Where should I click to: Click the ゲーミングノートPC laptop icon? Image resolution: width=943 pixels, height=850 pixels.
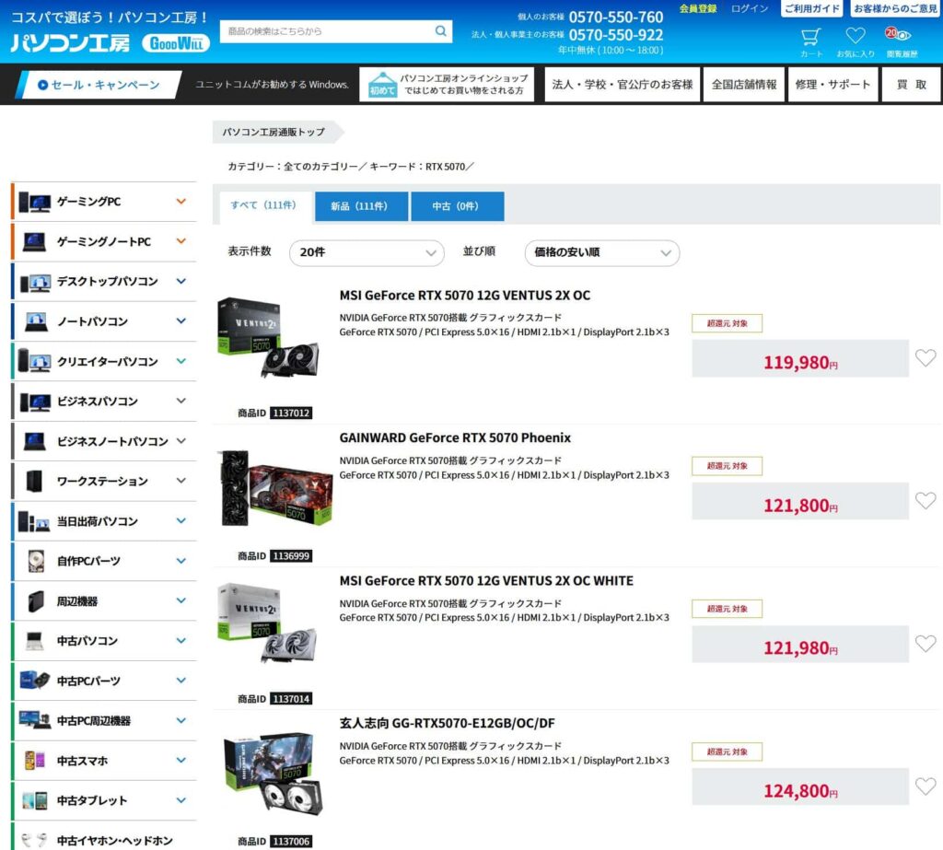point(34,242)
